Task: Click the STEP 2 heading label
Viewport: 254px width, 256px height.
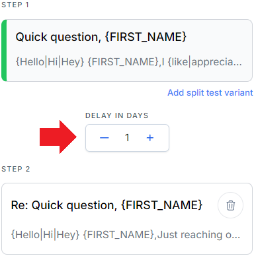Action: point(15,169)
